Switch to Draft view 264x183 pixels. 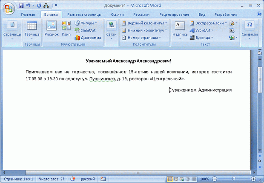coord(194,179)
